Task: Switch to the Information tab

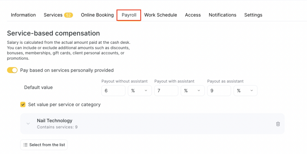Action: point(23,15)
